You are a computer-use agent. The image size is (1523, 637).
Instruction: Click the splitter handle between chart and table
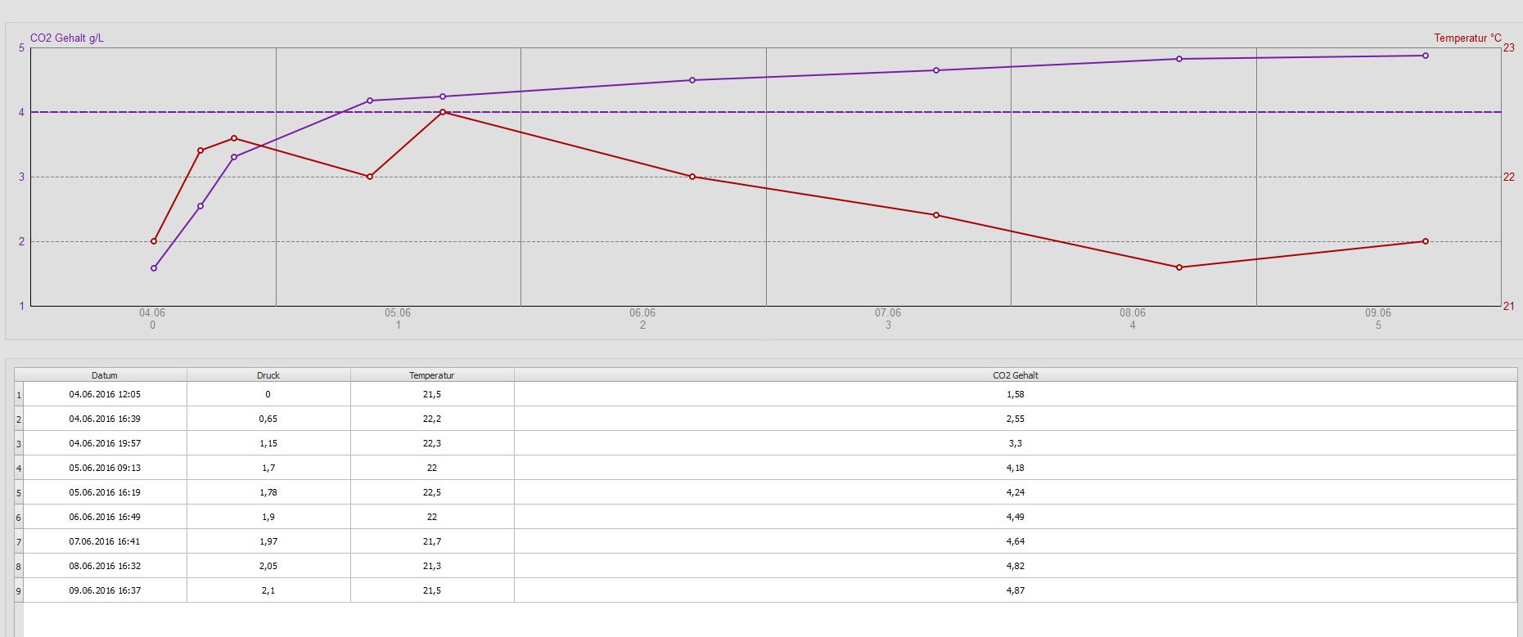766,341
